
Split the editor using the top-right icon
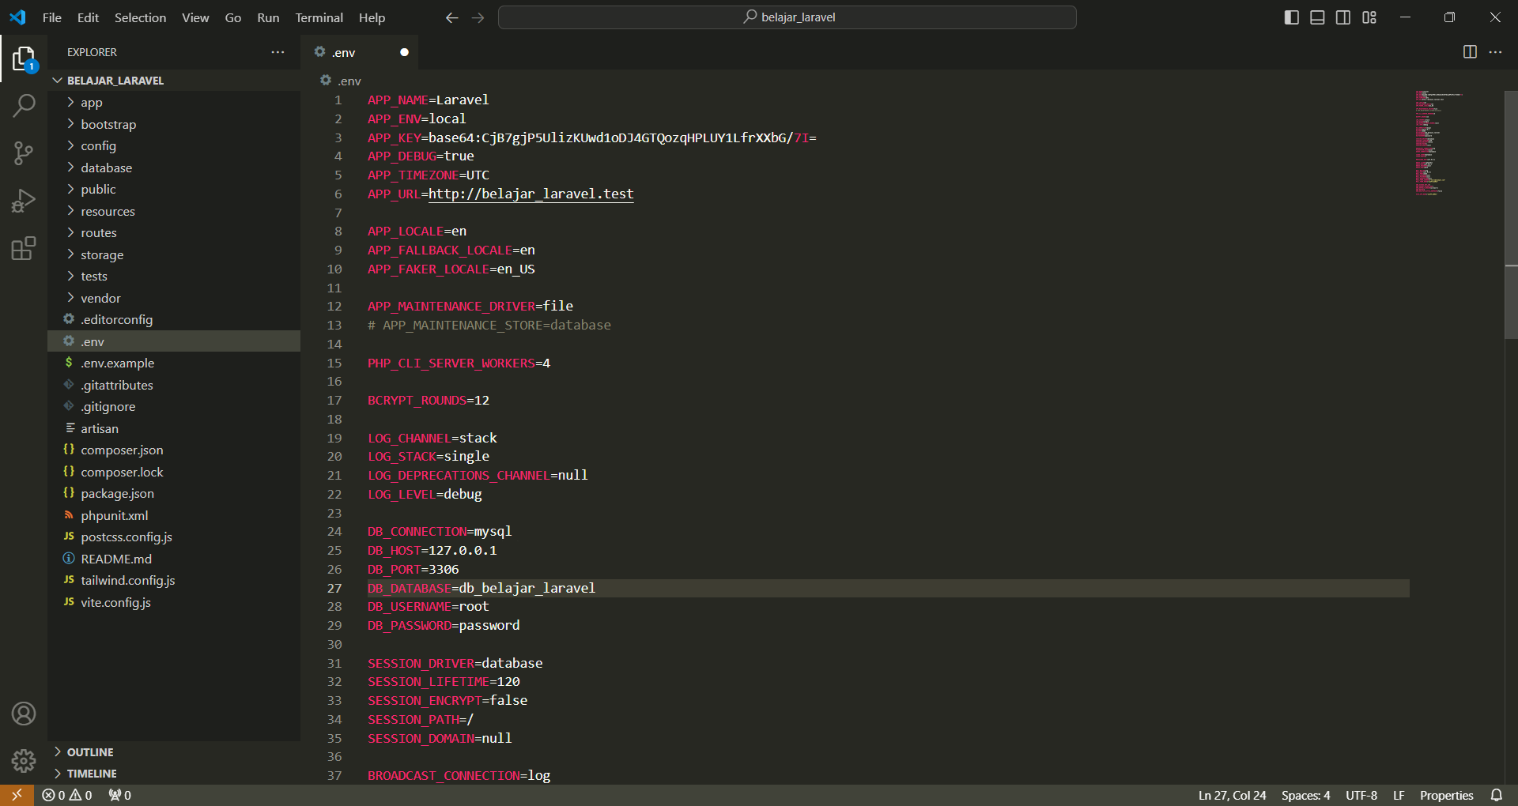pos(1469,52)
